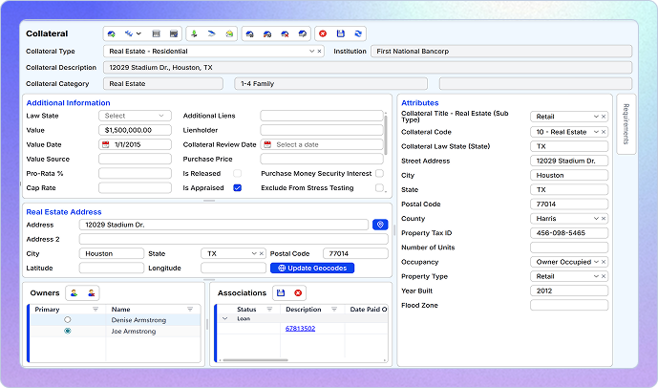Uncheck the Is Appraised checkbox
The image size is (658, 388).
pyautogui.click(x=237, y=188)
